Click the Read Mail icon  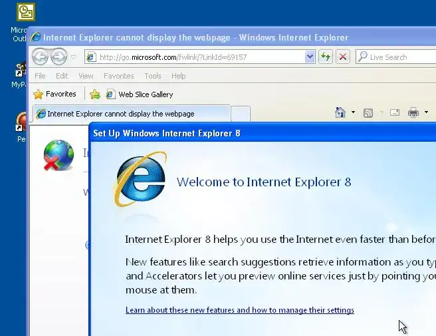395,112
